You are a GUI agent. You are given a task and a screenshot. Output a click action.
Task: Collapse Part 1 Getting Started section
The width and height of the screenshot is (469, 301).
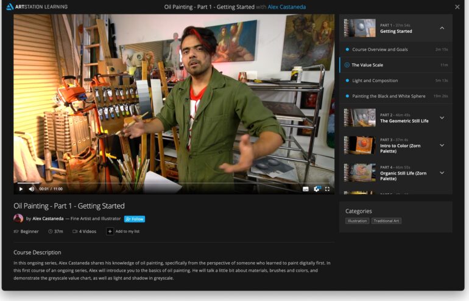pos(442,28)
